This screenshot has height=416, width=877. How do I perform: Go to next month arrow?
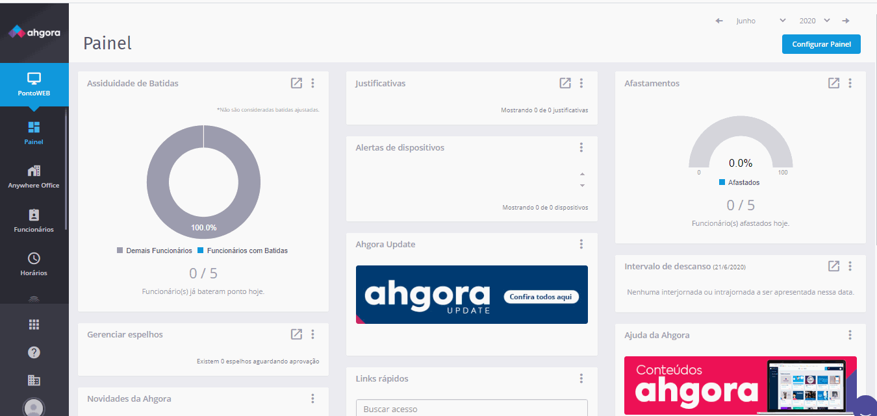846,21
